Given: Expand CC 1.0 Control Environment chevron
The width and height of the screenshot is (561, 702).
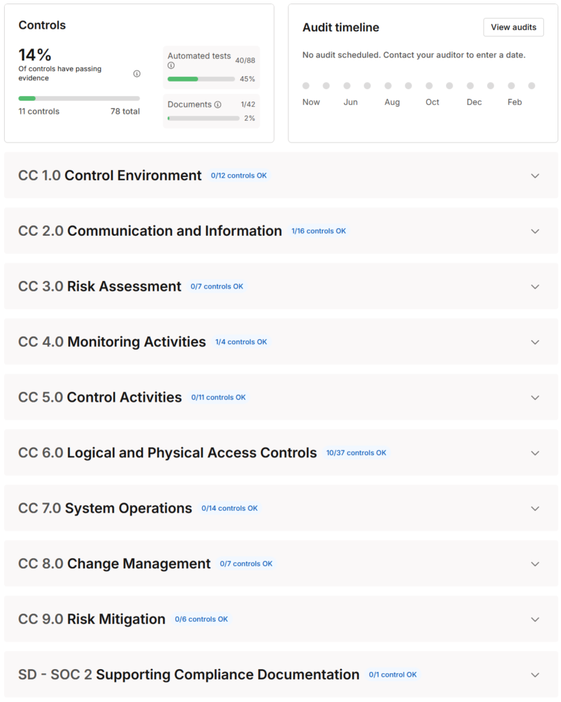Looking at the screenshot, I should [535, 175].
